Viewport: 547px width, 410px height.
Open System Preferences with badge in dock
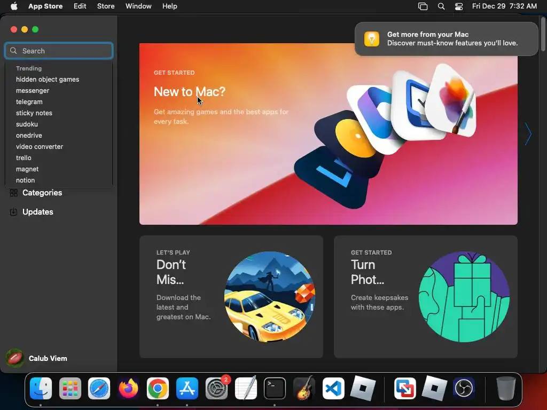(217, 388)
